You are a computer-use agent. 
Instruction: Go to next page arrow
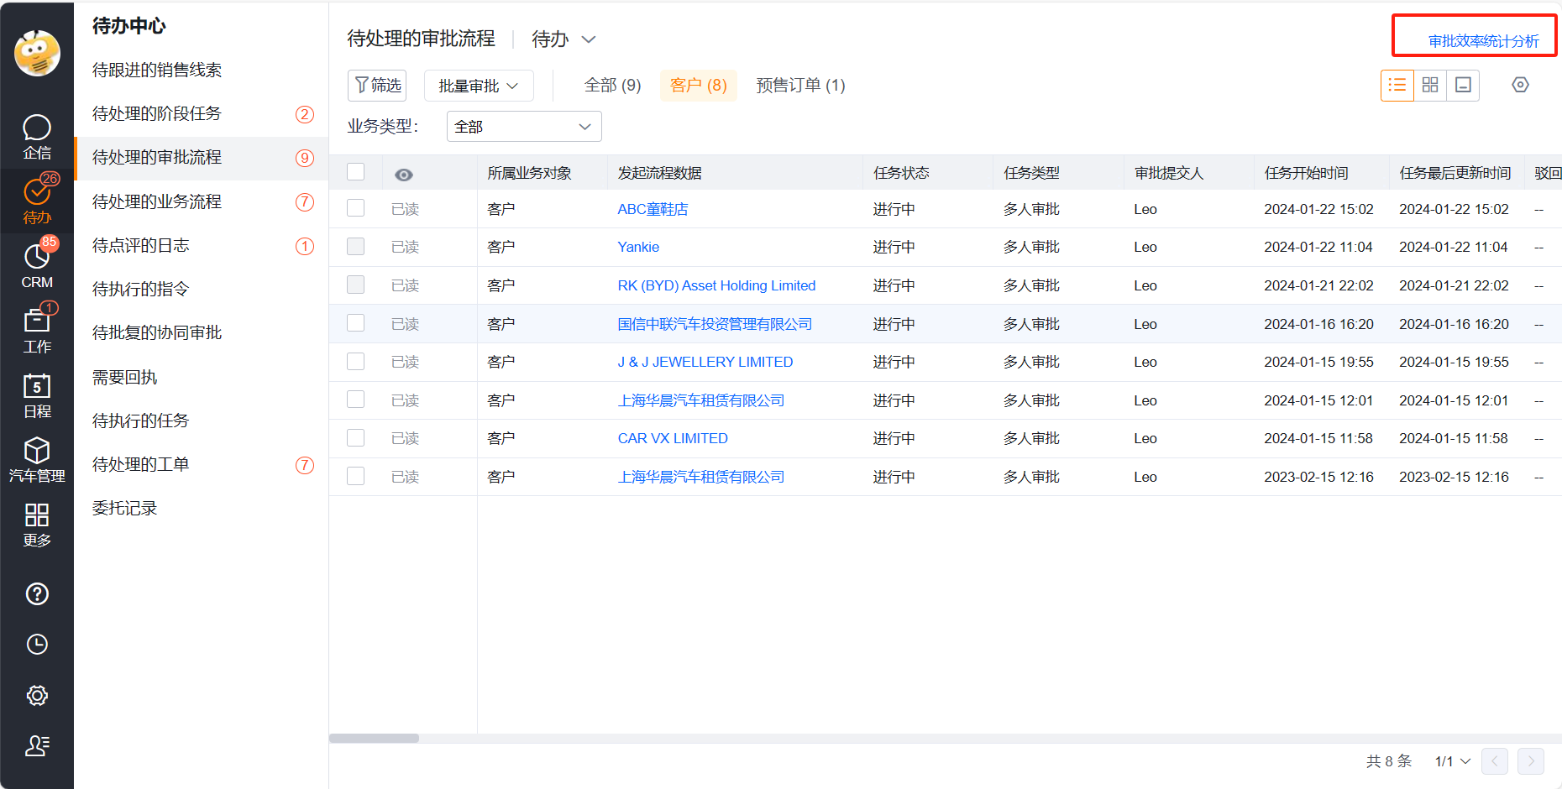click(1531, 761)
